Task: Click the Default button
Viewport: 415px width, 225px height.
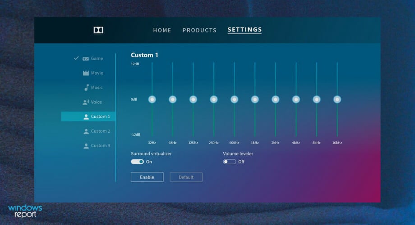Action: [x=186, y=177]
